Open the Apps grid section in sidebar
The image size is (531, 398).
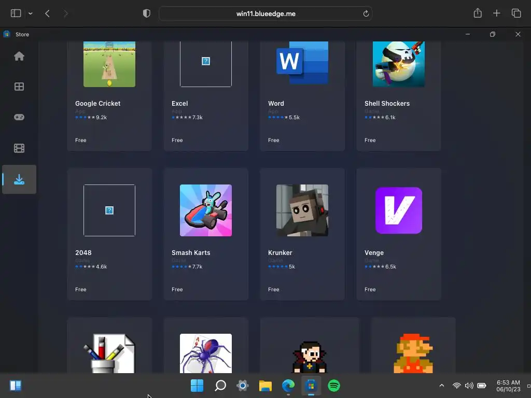point(19,87)
